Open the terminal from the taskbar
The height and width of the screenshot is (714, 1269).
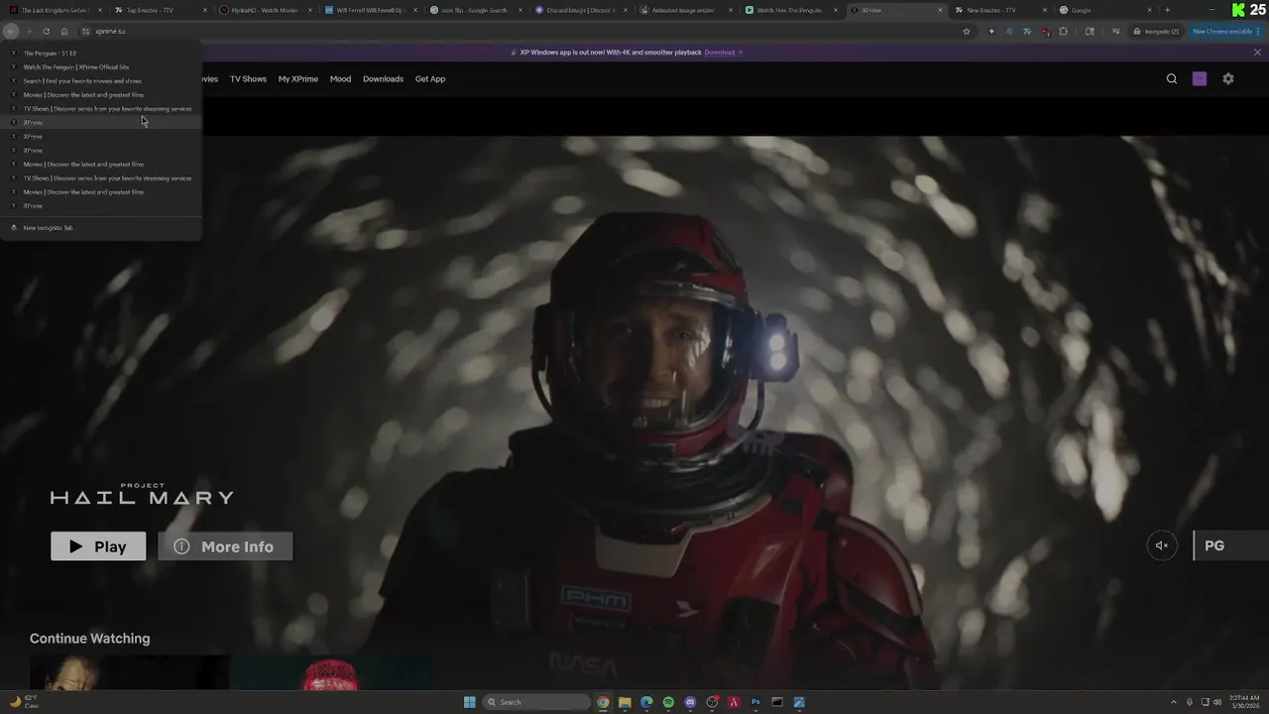777,702
